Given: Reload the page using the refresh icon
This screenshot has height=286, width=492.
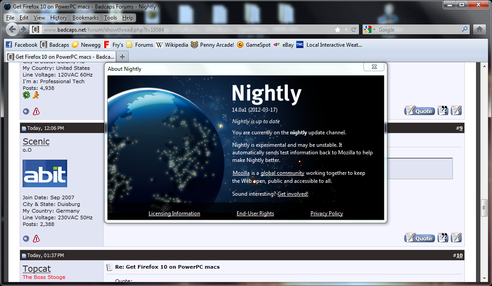Looking at the screenshot, I should point(354,29).
